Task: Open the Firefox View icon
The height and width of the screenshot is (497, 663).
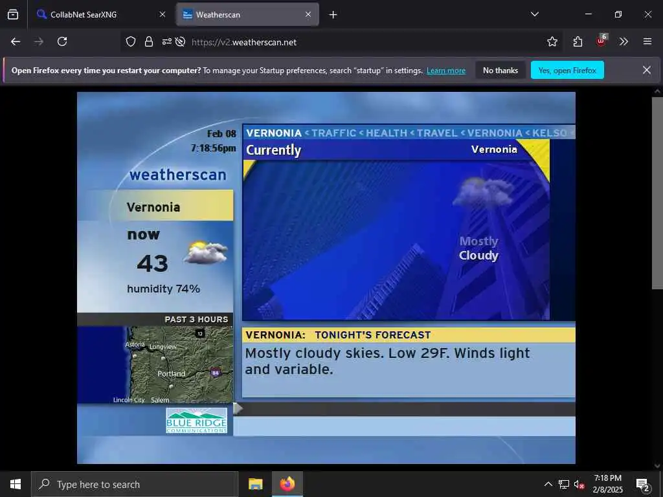Action: 13,14
